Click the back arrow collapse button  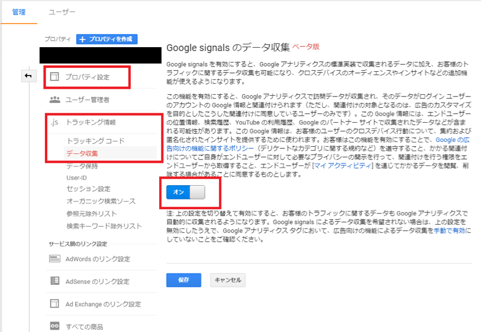(x=28, y=76)
